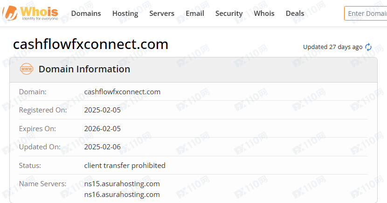The height and width of the screenshot is (203, 387).
Task: Open the Domains menu
Action: click(x=86, y=14)
